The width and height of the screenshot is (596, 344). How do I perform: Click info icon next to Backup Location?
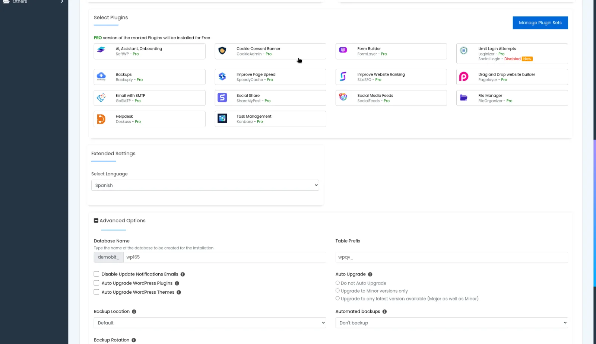click(134, 312)
